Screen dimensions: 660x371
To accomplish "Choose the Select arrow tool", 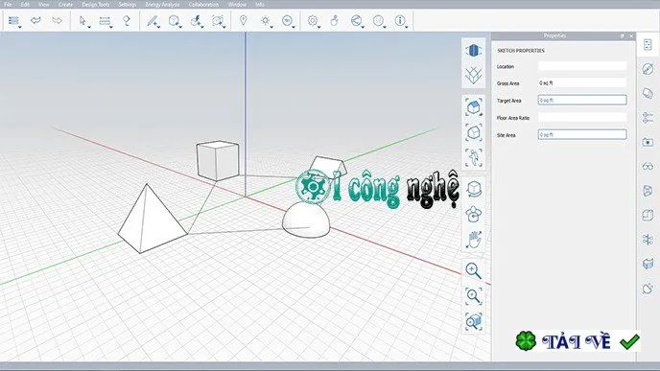I will tap(82, 20).
